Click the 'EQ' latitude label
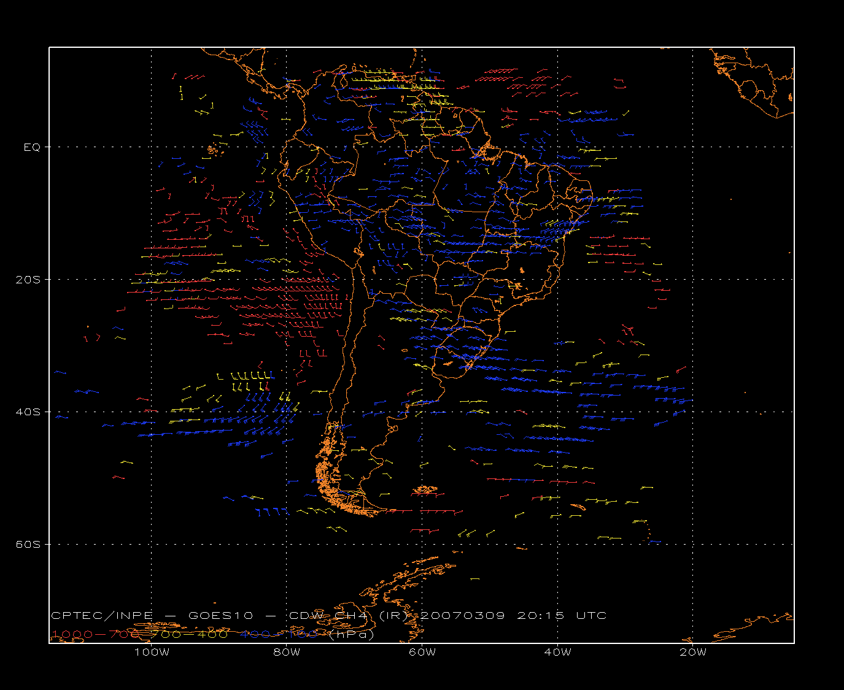Screen dimensions: 844x690 [32, 147]
